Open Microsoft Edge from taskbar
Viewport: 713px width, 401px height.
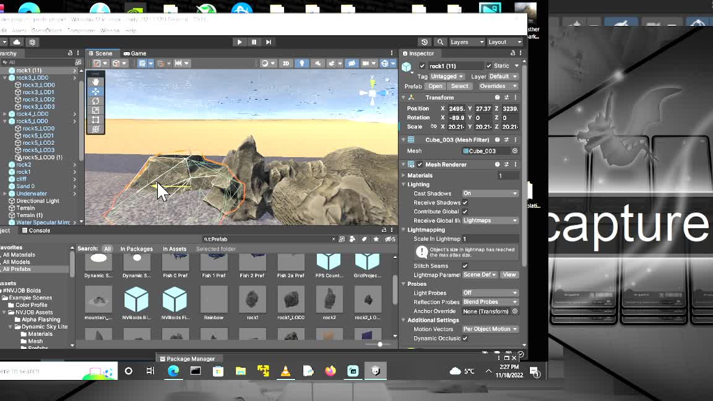[x=173, y=371]
